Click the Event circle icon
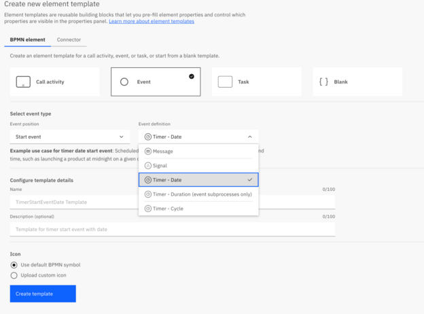This screenshot has width=424, height=314. [124, 82]
